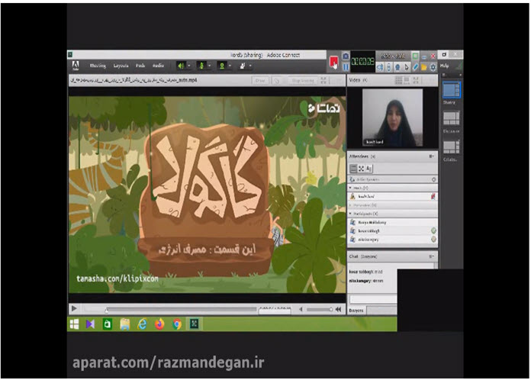Click the Draw button in Share pod
Viewport: 531px width, 380px height.
[x=260, y=81]
